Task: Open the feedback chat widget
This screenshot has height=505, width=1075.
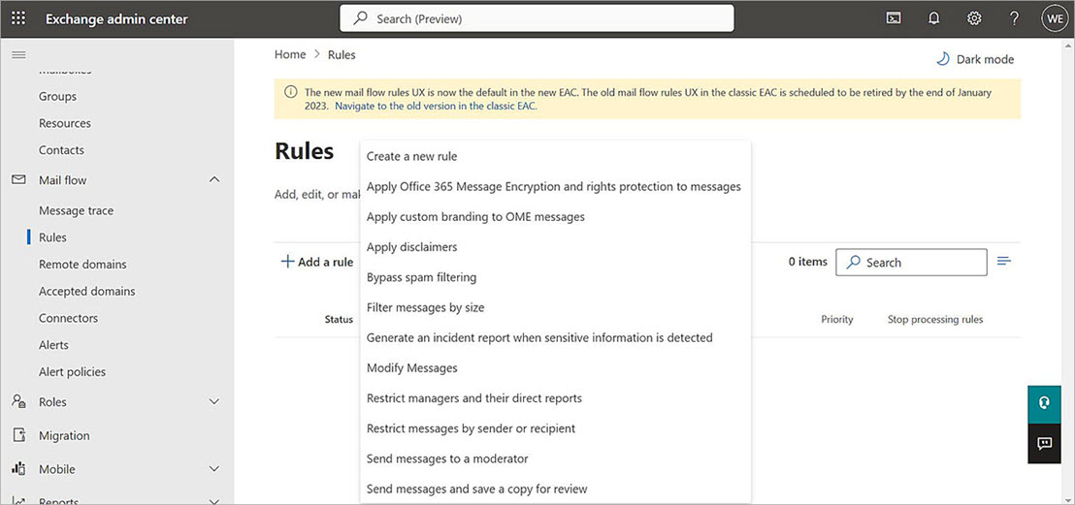Action: [x=1044, y=443]
